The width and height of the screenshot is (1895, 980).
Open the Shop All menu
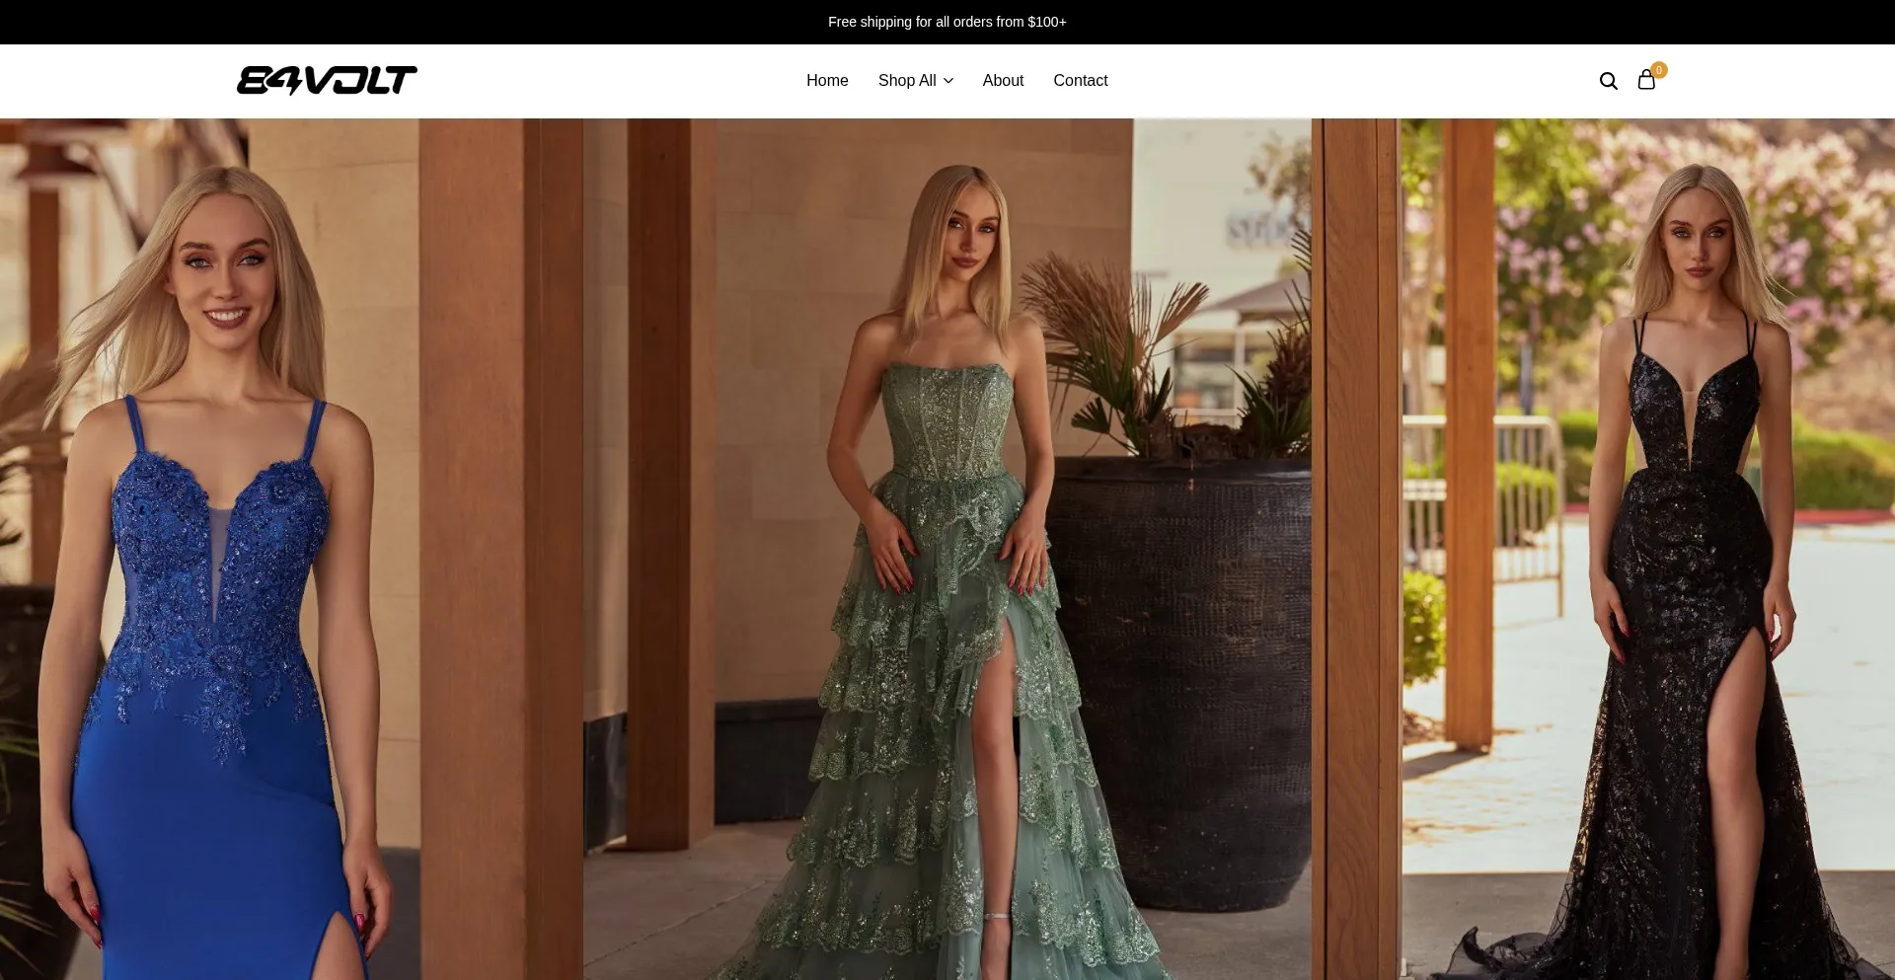coord(907,81)
